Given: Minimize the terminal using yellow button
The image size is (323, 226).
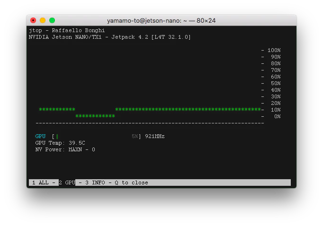Looking at the screenshot, I should coord(43,20).
